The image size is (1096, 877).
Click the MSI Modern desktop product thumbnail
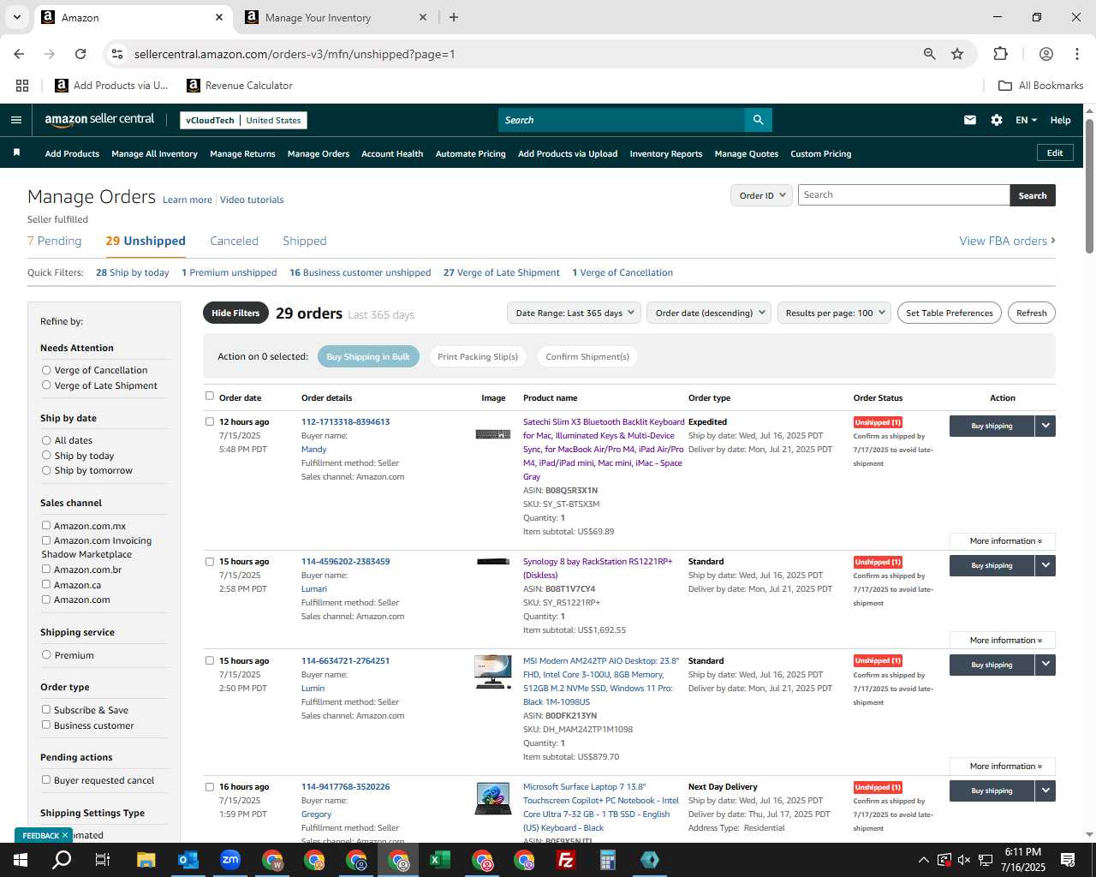(x=493, y=671)
